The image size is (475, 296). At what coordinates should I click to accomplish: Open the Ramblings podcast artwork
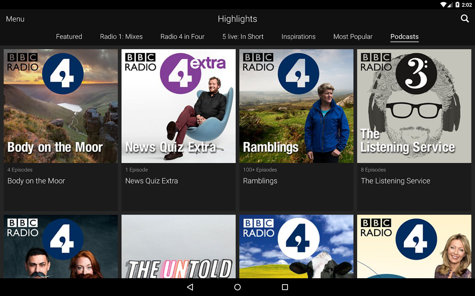(x=296, y=106)
